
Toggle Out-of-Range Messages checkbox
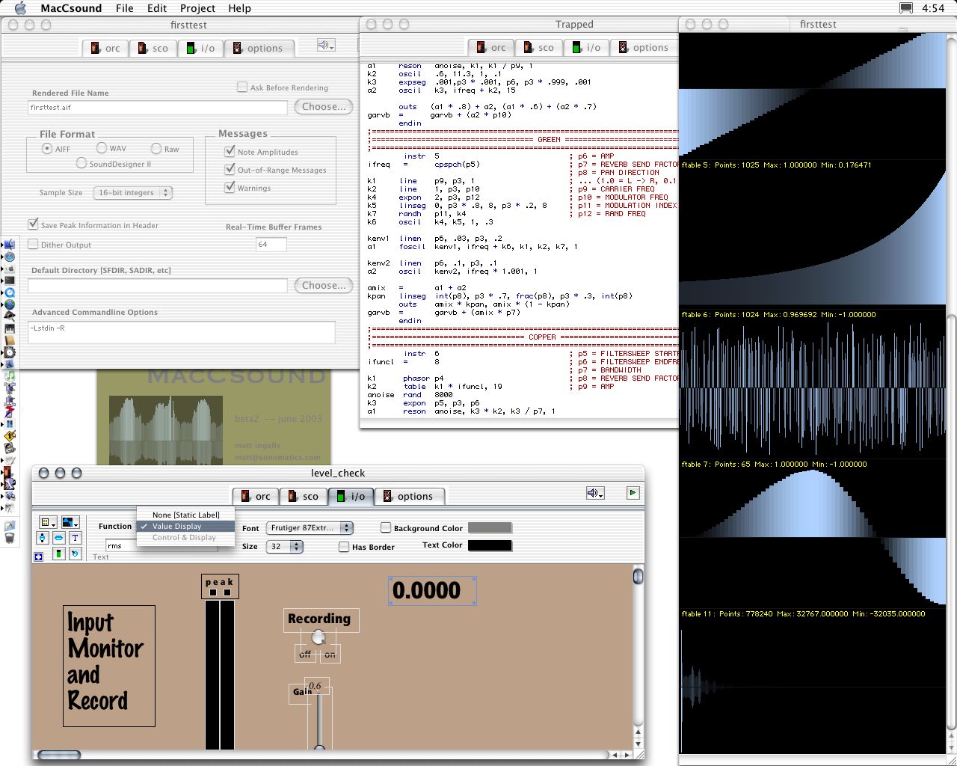tap(230, 169)
